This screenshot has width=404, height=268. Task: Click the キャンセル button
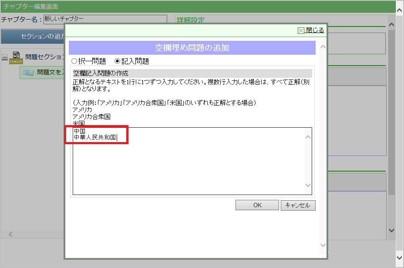tap(298, 205)
